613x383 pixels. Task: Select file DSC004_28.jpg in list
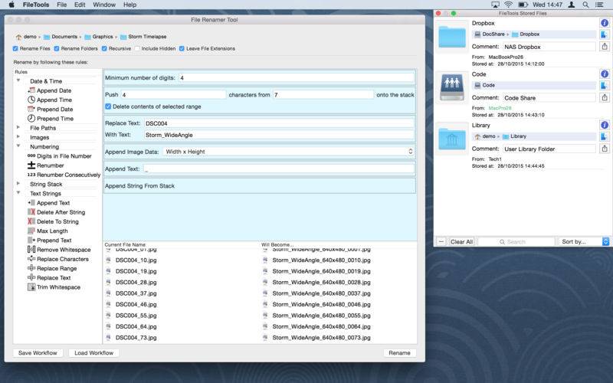(136, 282)
